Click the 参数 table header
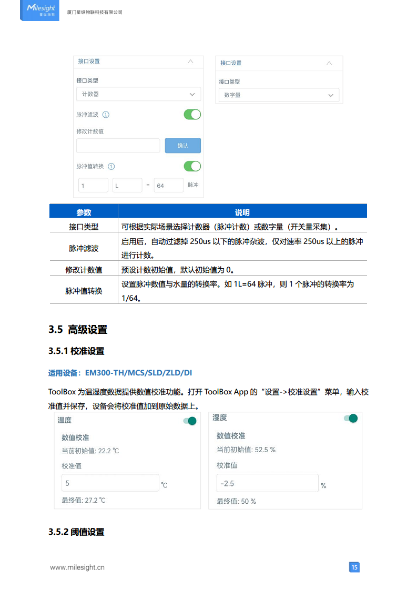Viewport: 417px width, 590px height. click(x=84, y=211)
